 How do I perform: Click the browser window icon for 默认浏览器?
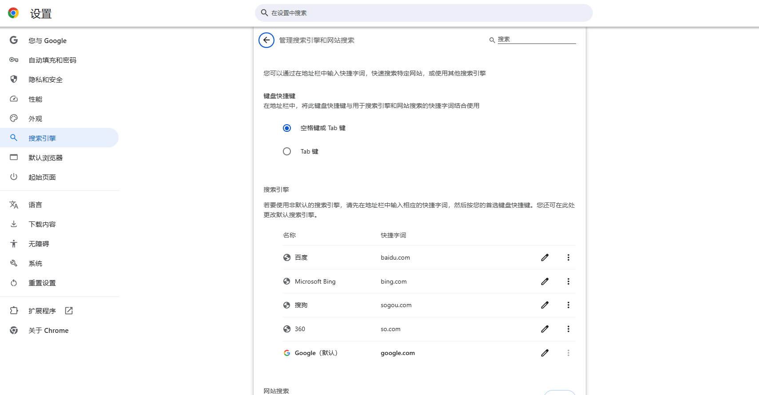pos(14,157)
